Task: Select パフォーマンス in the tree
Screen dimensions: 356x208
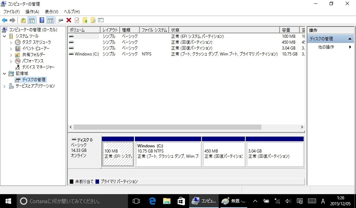Action: (x=33, y=61)
